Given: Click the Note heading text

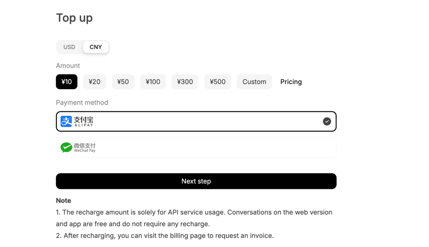Looking at the screenshot, I should [63, 201].
